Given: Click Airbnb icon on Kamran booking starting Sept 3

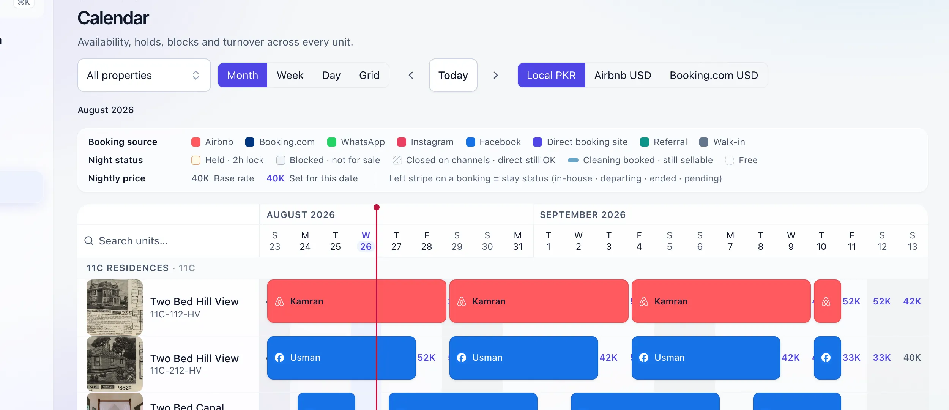Looking at the screenshot, I should coord(644,301).
